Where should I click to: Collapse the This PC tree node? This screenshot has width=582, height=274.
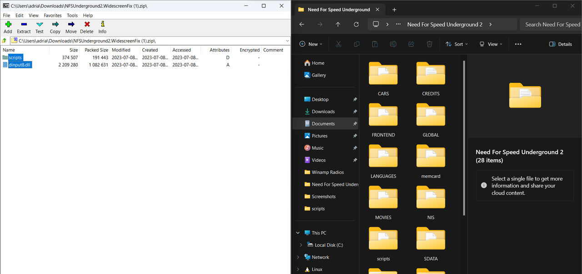(x=298, y=233)
